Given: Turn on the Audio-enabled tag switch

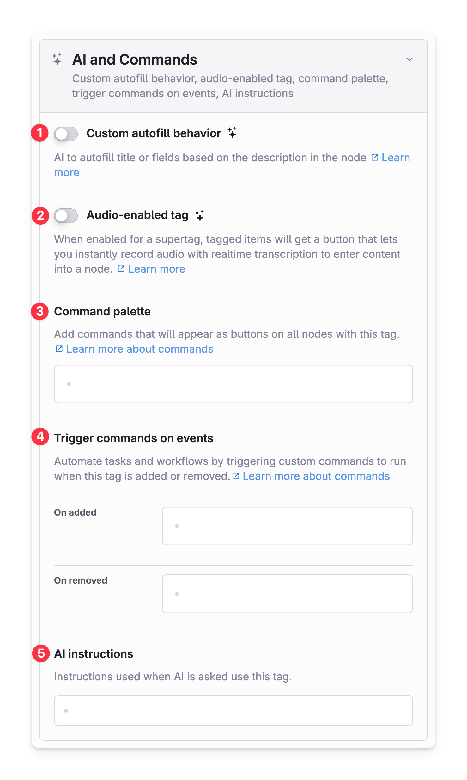Looking at the screenshot, I should point(66,216).
